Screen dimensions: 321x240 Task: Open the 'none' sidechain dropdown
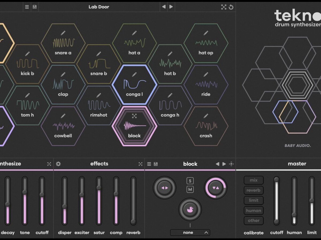click(190, 233)
